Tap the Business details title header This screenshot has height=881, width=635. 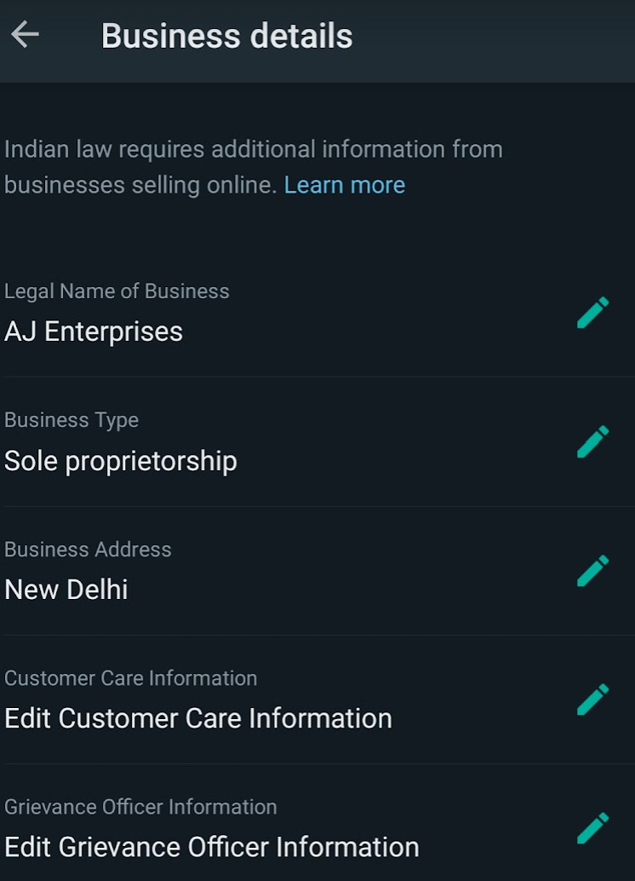226,36
